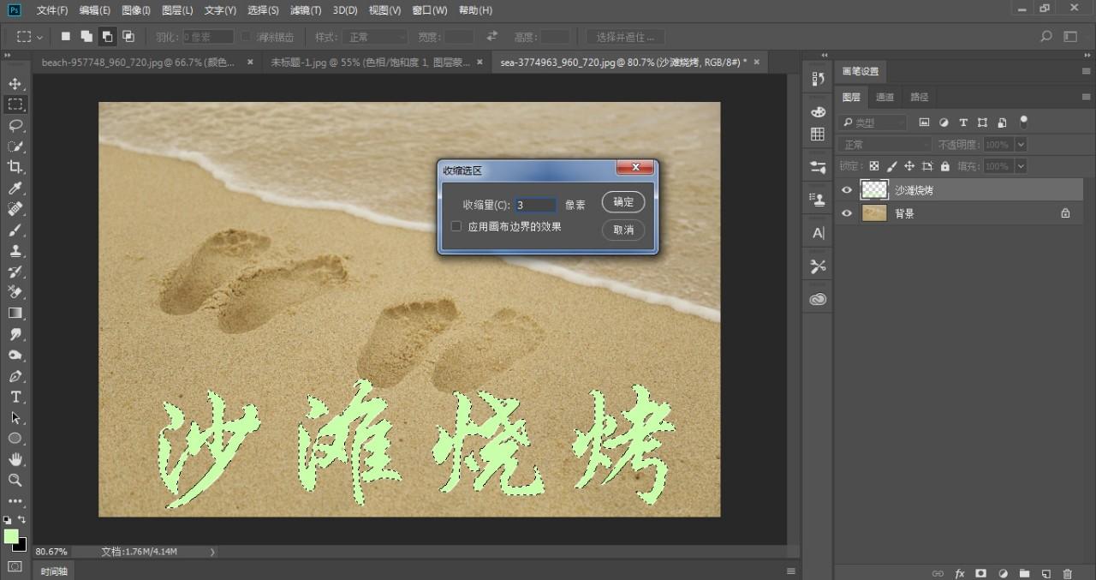The height and width of the screenshot is (580, 1096).
Task: Click 取消 in 收缩选区 dialog
Action: click(x=623, y=230)
